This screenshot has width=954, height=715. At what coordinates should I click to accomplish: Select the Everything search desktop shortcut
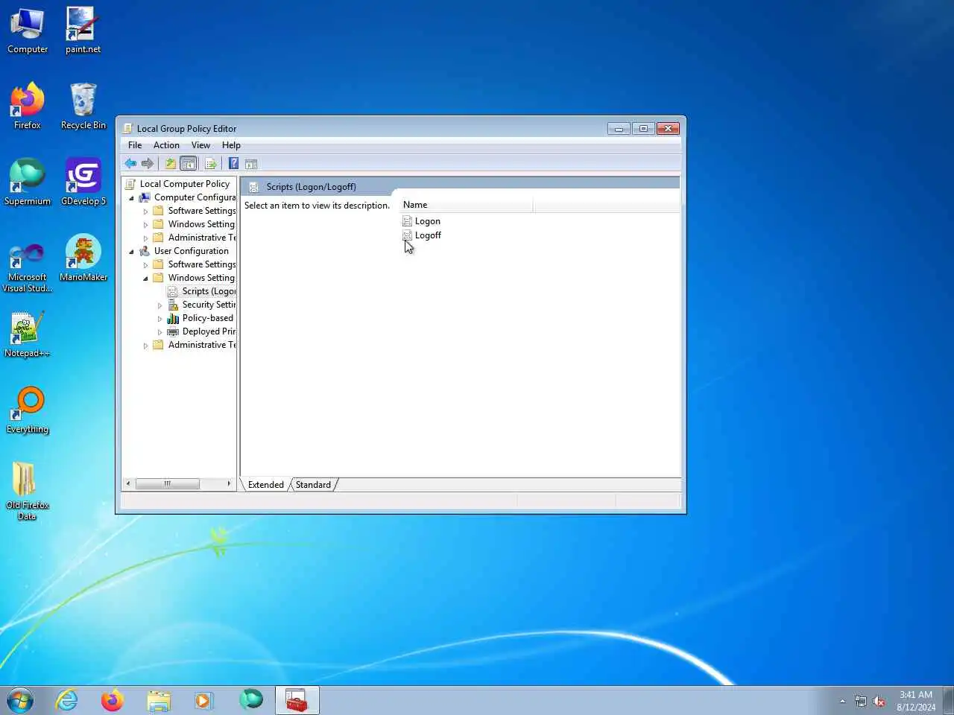[28, 410]
